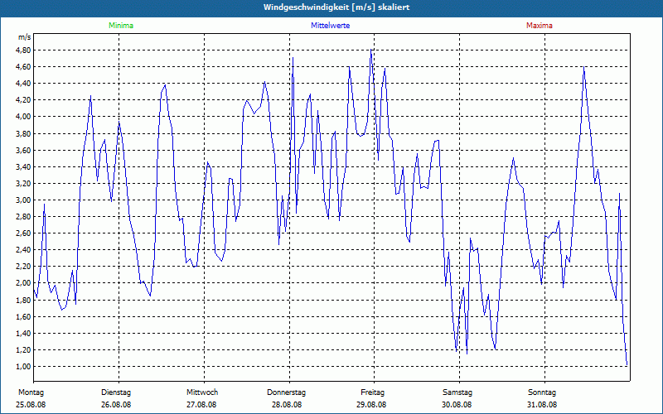Click the 25.08.08 date label

click(31, 405)
